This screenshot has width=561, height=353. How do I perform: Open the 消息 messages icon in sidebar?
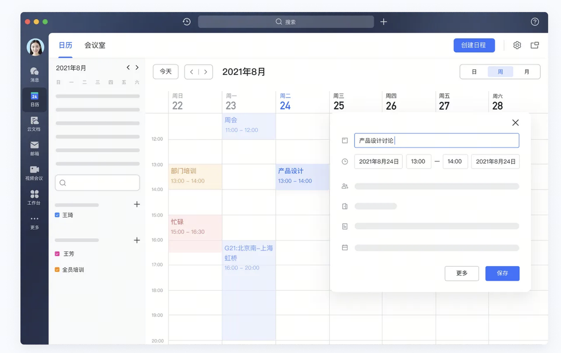(35, 72)
